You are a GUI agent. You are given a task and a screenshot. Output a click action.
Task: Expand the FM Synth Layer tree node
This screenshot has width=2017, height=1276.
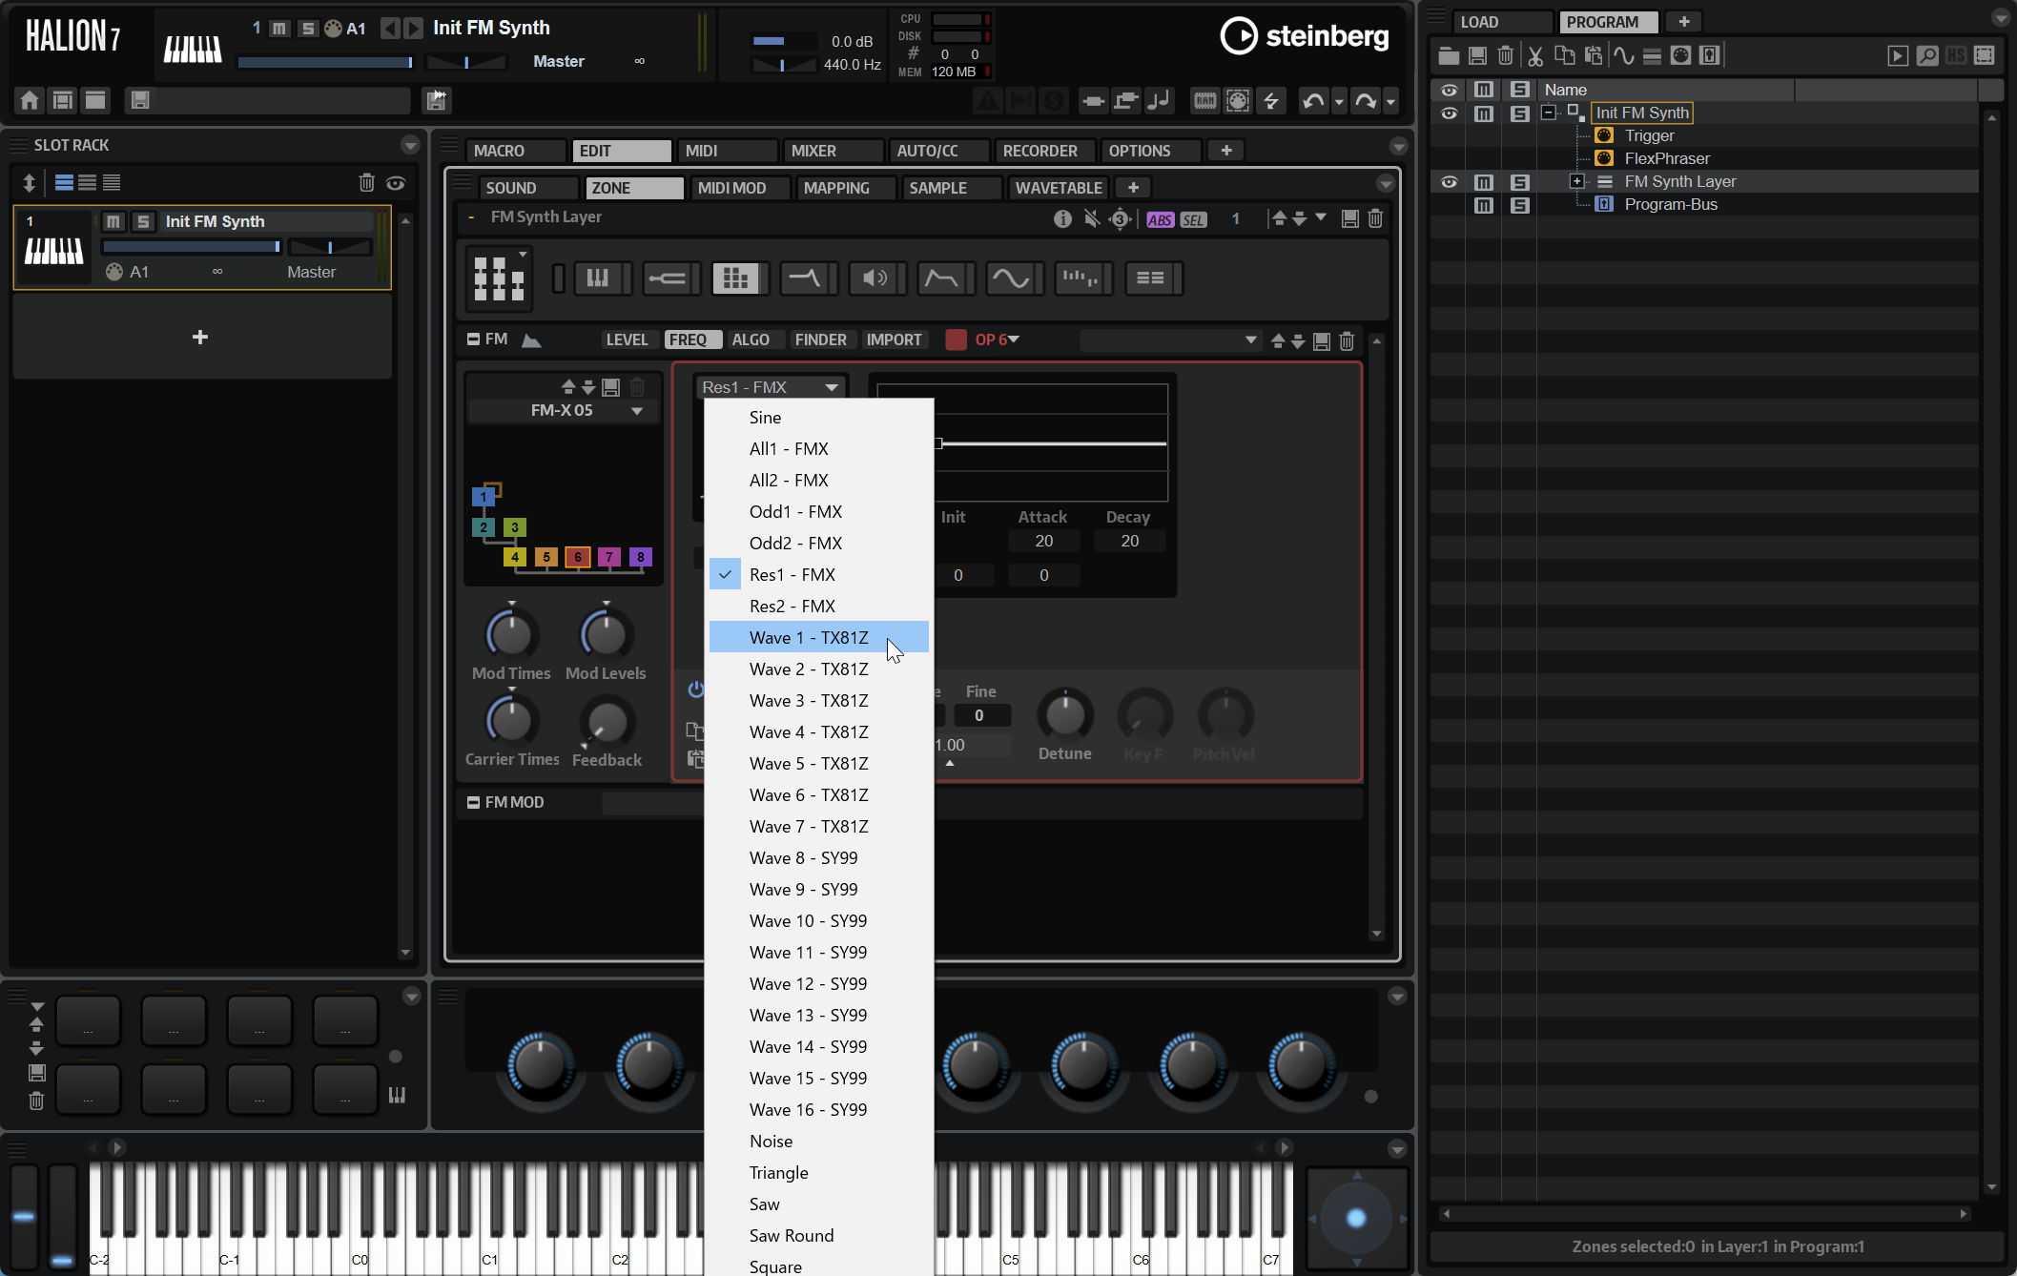coord(1576,181)
